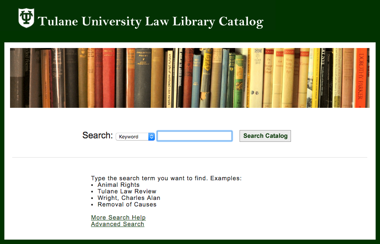The width and height of the screenshot is (380, 244).
Task: Click the 'Search:' label
Action: tap(98, 135)
